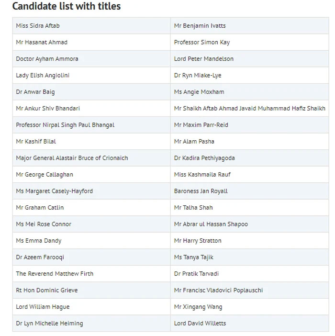Select Professor Nirpal Singh Paul Bhangal

coord(65,125)
